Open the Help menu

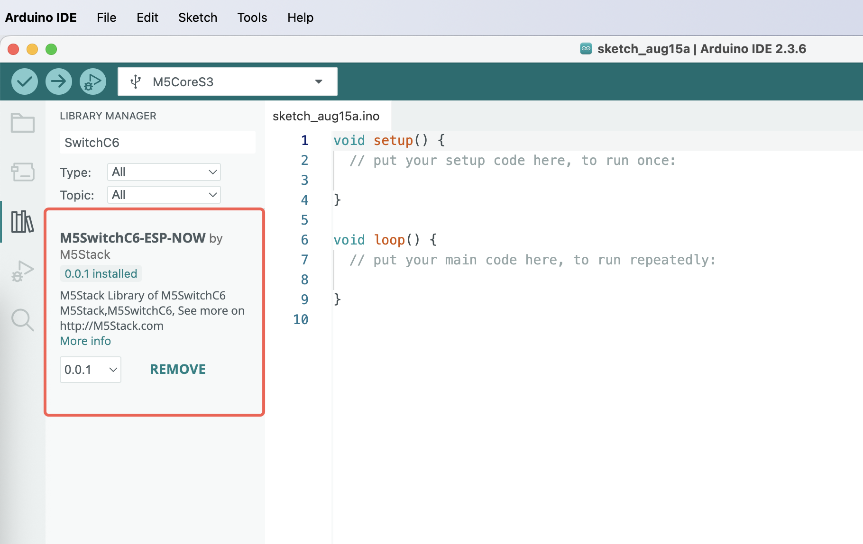[x=300, y=18]
